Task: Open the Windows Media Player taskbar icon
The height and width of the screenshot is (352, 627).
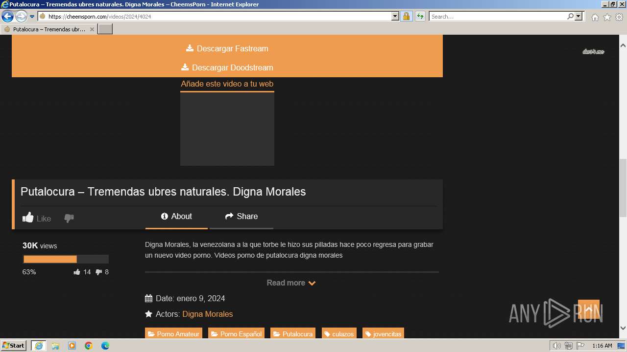Action: 72,346
